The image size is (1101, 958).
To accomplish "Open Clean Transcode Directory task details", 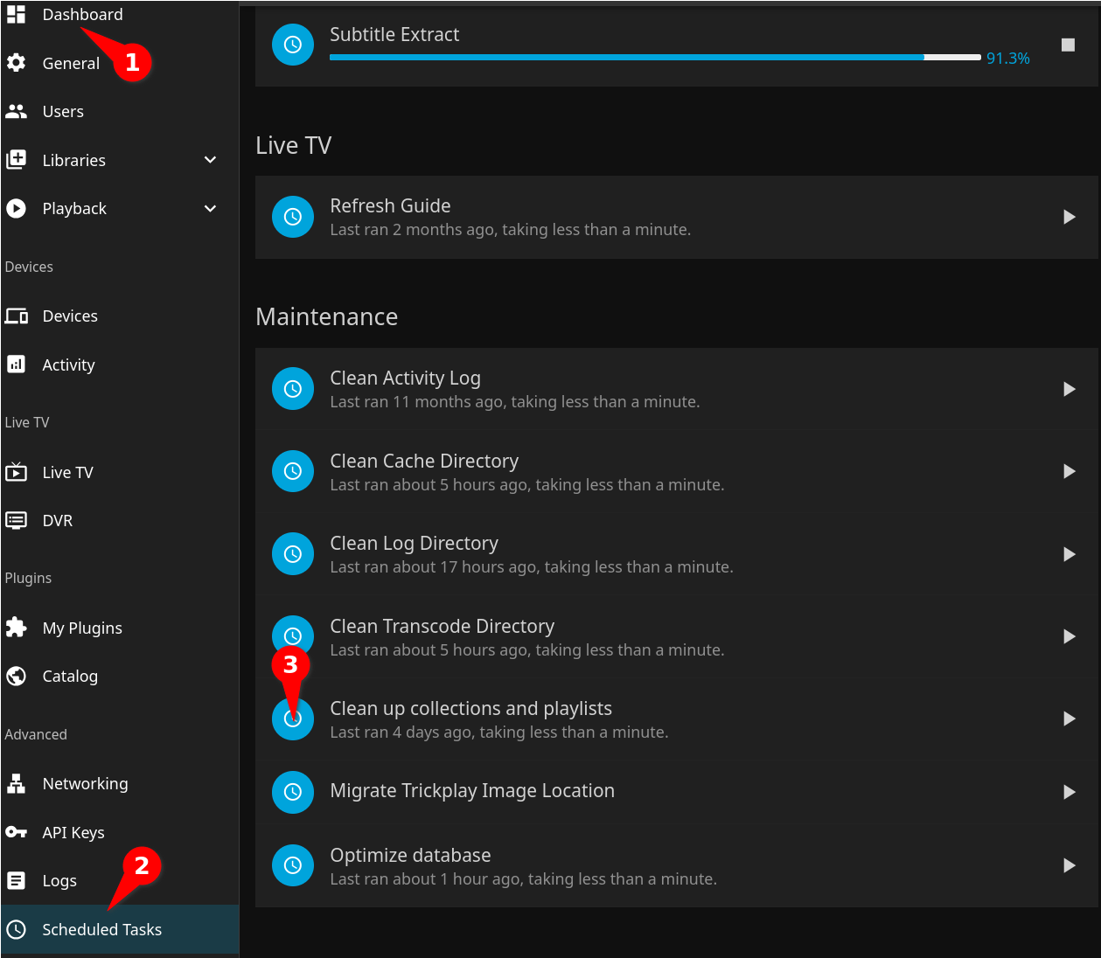I will point(442,627).
